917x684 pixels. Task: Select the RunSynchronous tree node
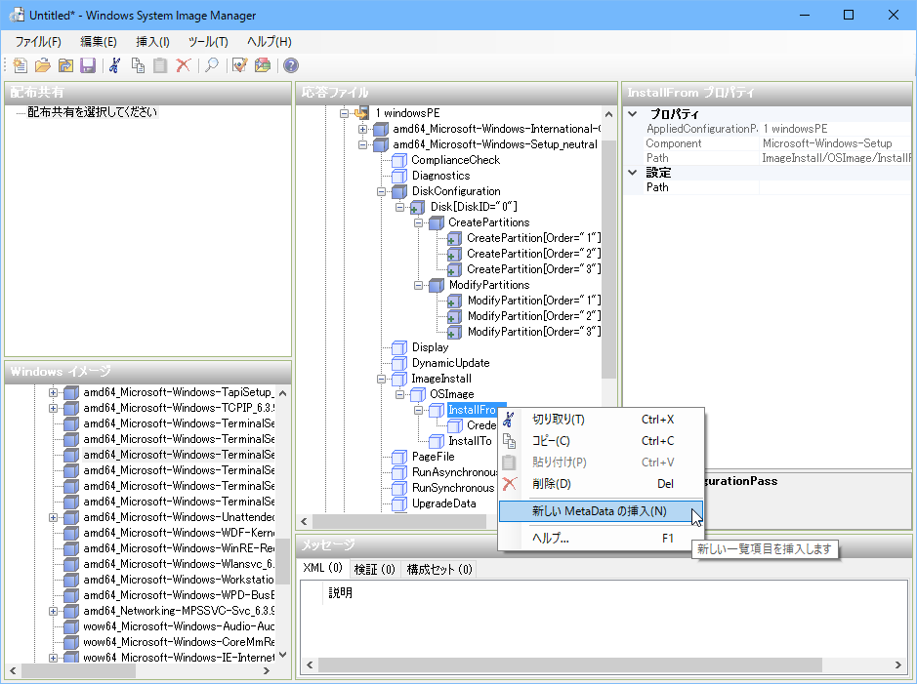pyautogui.click(x=453, y=488)
